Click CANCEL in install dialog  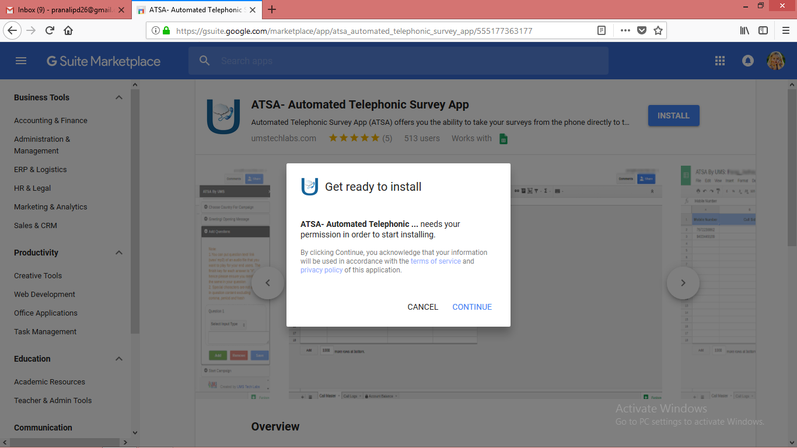tap(423, 307)
